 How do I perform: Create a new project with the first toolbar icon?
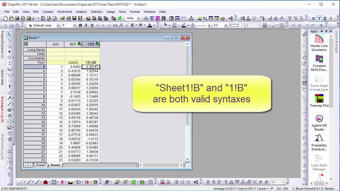tap(6, 18)
